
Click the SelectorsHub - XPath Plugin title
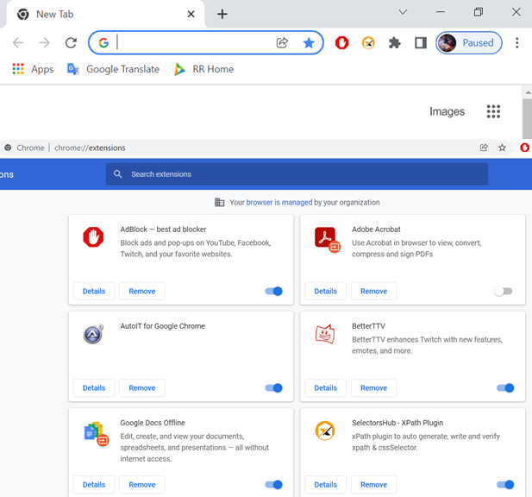(x=397, y=423)
